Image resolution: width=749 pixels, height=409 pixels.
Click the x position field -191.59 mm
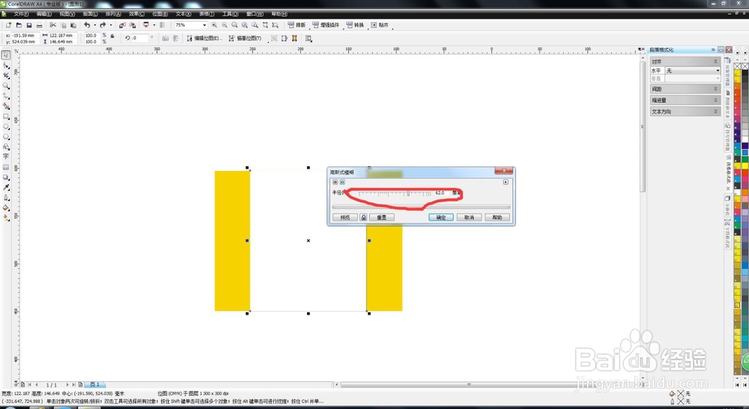[25, 35]
